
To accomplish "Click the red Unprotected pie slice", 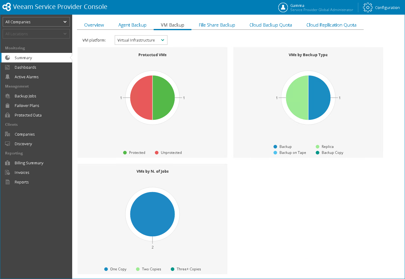I will click(141, 98).
